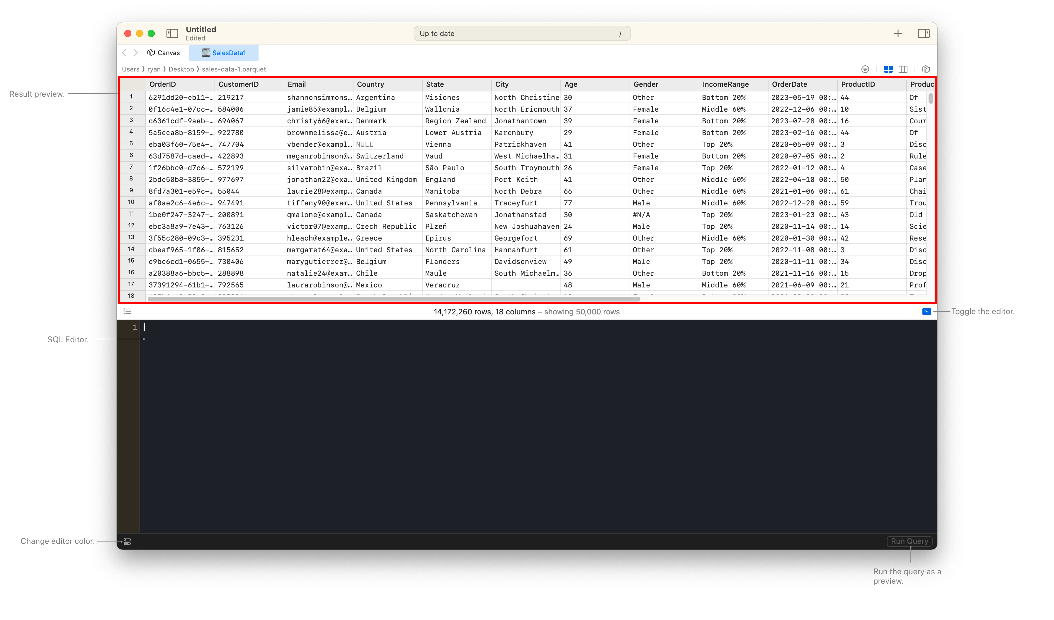Add a new item with plus icon
Viewport: 1054px width, 620px height.
[897, 33]
